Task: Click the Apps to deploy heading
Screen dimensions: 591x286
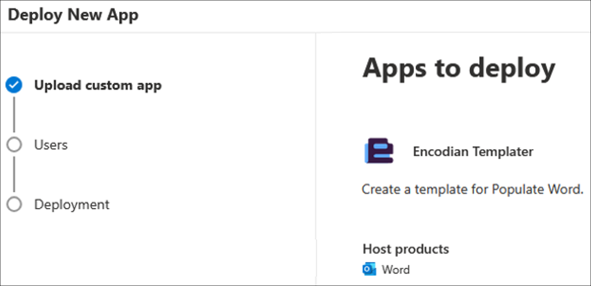Action: 459,68
